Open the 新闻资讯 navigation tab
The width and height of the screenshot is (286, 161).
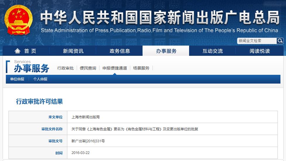click(73, 51)
